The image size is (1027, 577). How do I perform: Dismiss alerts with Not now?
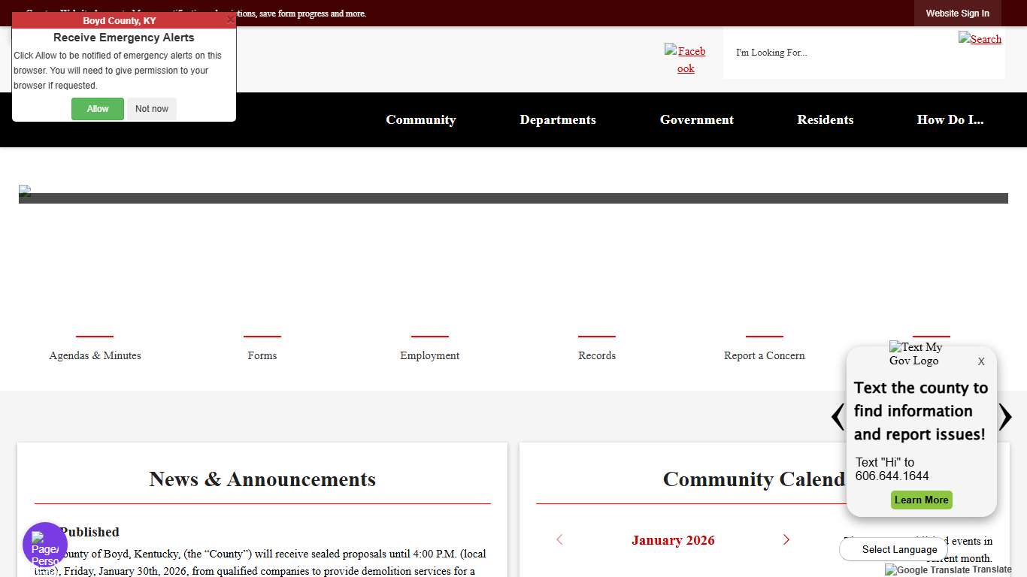point(151,108)
